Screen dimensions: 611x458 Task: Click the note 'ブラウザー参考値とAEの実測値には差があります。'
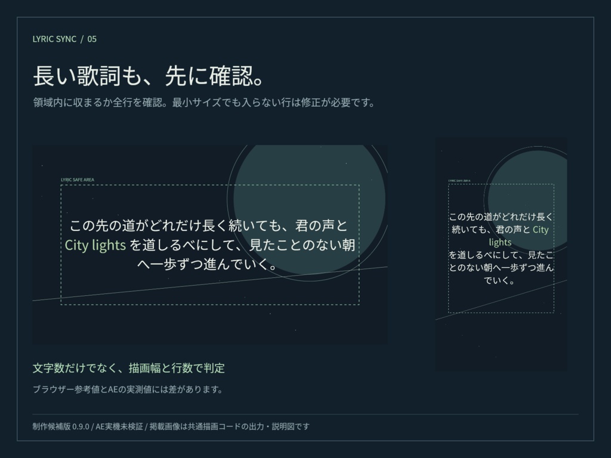[128, 389]
